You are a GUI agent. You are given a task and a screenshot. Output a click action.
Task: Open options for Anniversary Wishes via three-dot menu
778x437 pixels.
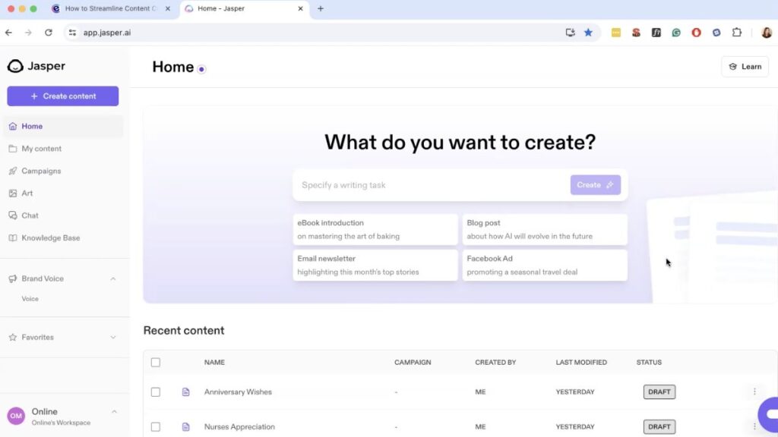(754, 391)
